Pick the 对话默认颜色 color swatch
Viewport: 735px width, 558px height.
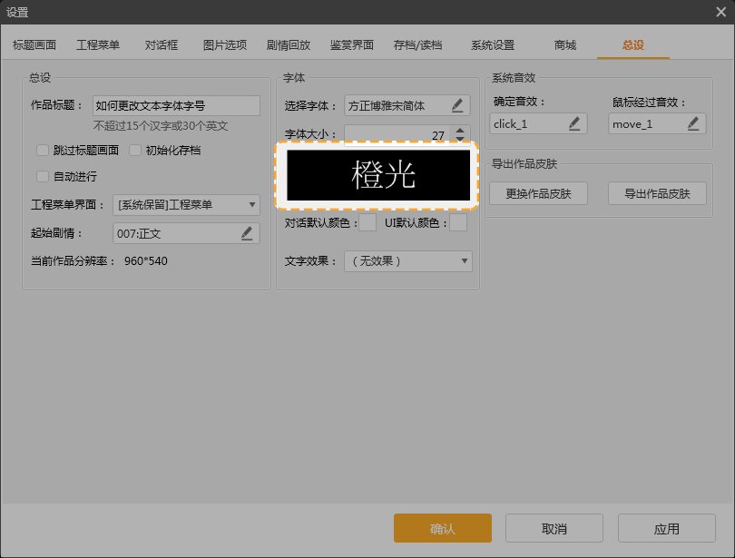(x=367, y=223)
